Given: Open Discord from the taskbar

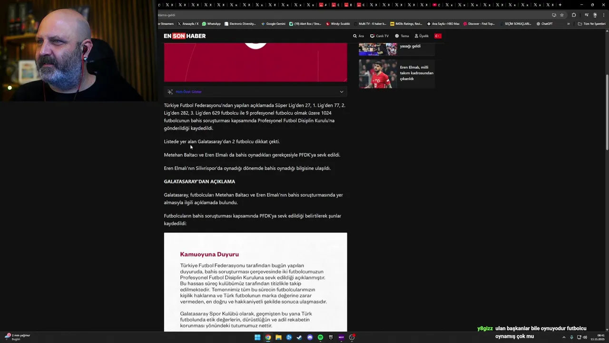Looking at the screenshot, I should click(310, 337).
